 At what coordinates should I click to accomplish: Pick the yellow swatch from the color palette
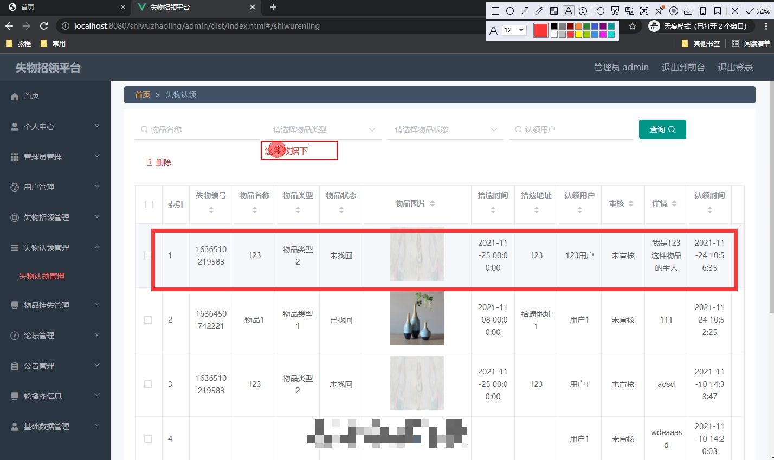pos(578,34)
